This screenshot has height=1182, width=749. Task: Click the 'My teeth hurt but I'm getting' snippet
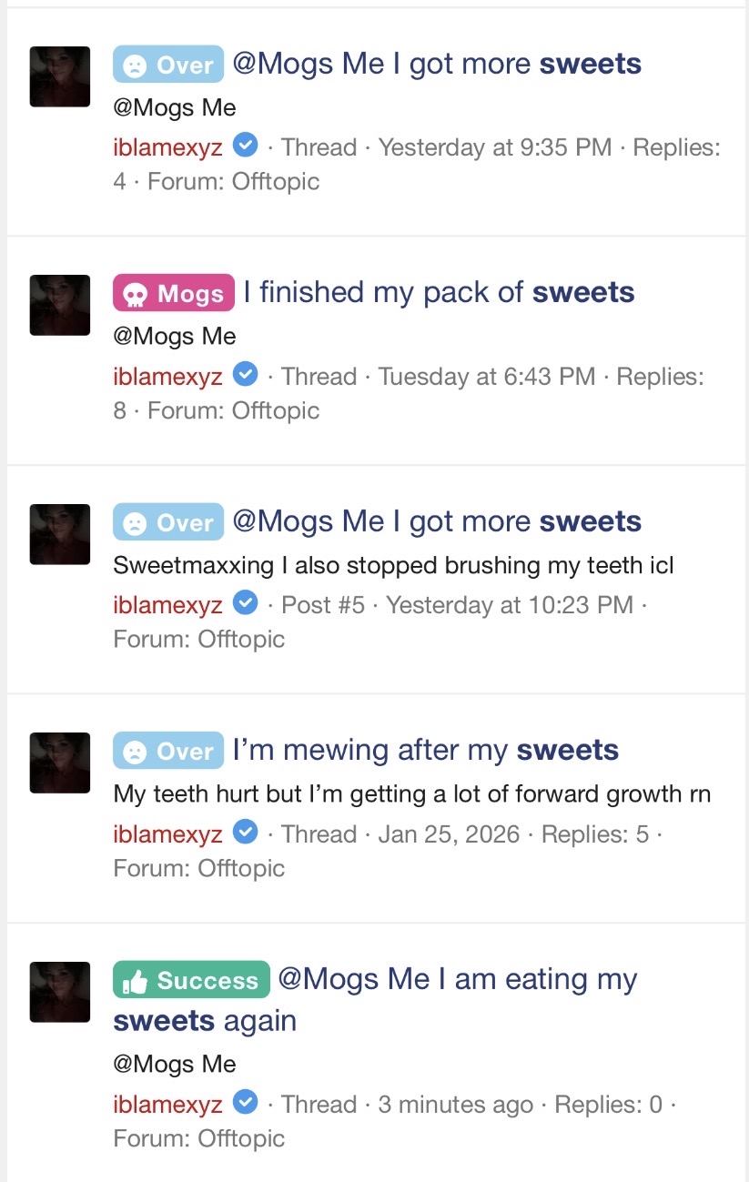point(411,793)
